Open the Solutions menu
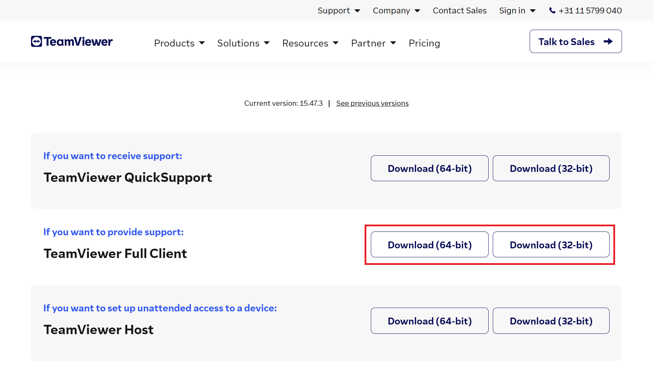 [x=244, y=43]
